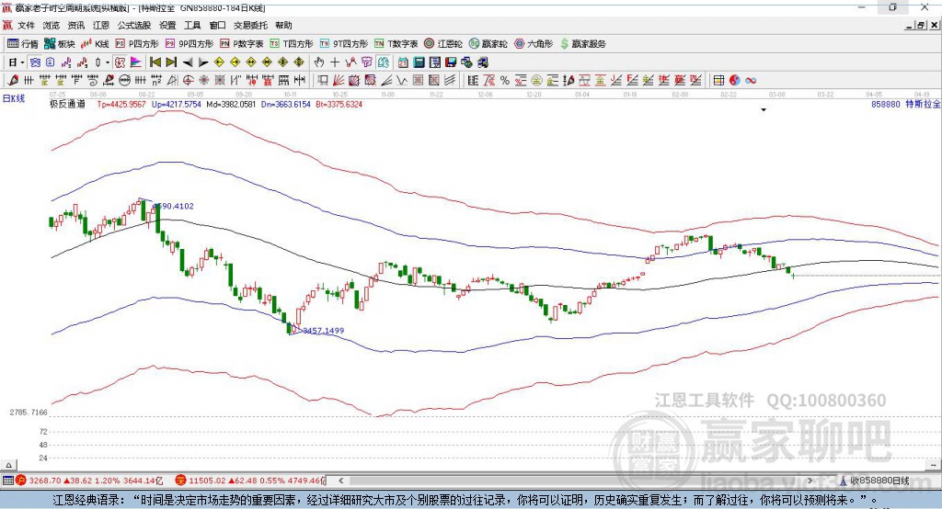Click the red starburst radial icon
This screenshot has width=942, height=509.
coord(203,81)
